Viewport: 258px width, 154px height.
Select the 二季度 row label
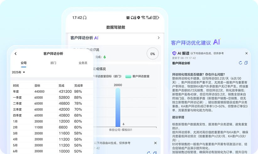(x=17, y=104)
